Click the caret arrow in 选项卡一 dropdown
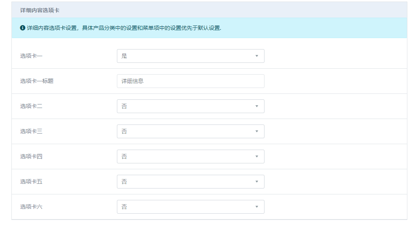Image resolution: width=418 pixels, height=227 pixels. coord(257,56)
